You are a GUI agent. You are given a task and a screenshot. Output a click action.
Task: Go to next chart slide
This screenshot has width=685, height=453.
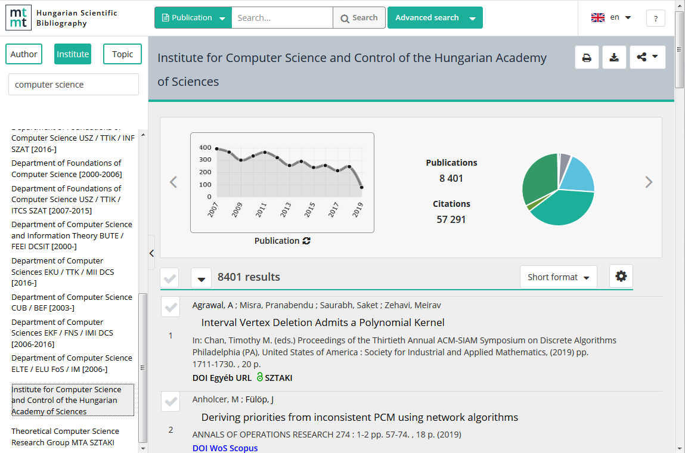[649, 182]
